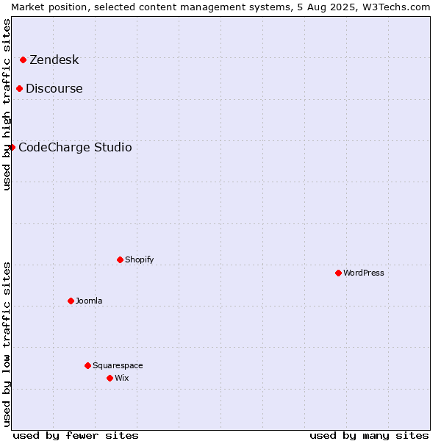Select the Shopify label text
The width and height of the screenshot is (441, 441).
click(x=139, y=259)
